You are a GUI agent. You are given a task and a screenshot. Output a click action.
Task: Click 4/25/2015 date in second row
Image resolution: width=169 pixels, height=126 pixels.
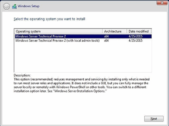click(x=136, y=41)
